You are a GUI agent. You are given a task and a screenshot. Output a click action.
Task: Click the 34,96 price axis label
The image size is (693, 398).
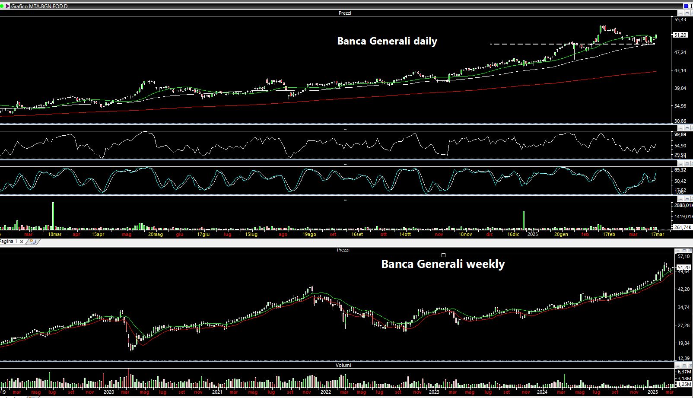680,106
